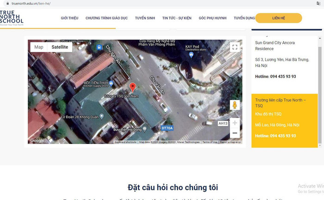The height and width of the screenshot is (200, 324).
Task: Click the padlock site security icon
Action: pyautogui.click(x=8, y=4)
